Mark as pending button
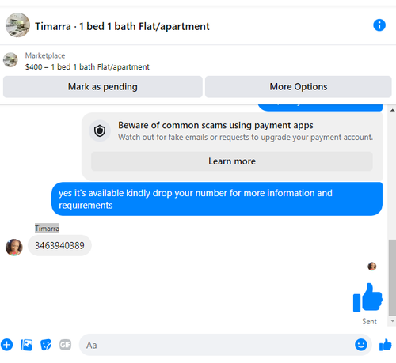The width and height of the screenshot is (396, 363). pyautogui.click(x=103, y=87)
